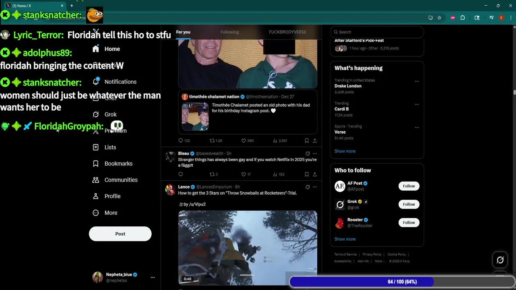Follow Rooster account
This screenshot has height=290, width=516.
pos(409,222)
